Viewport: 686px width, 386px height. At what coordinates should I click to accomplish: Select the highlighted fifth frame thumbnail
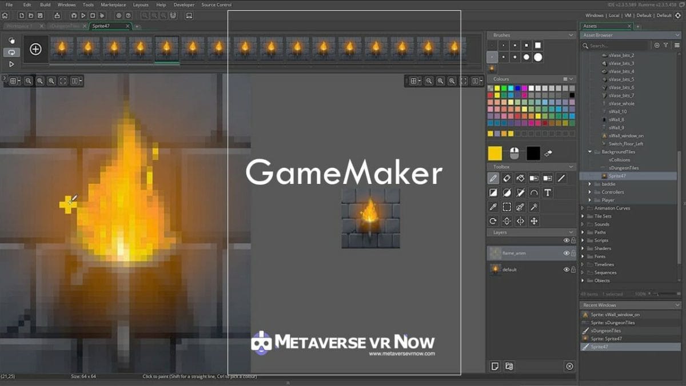click(166, 49)
